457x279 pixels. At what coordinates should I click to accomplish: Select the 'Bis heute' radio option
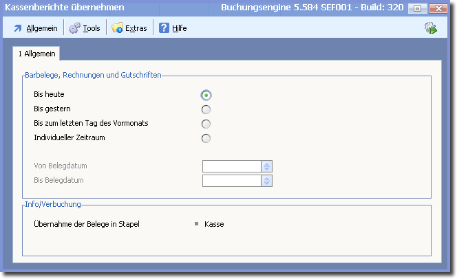click(206, 95)
